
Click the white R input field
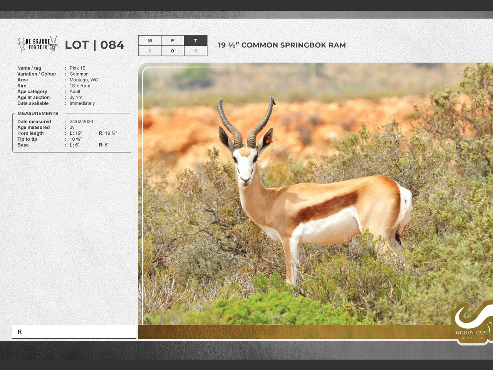(x=74, y=331)
